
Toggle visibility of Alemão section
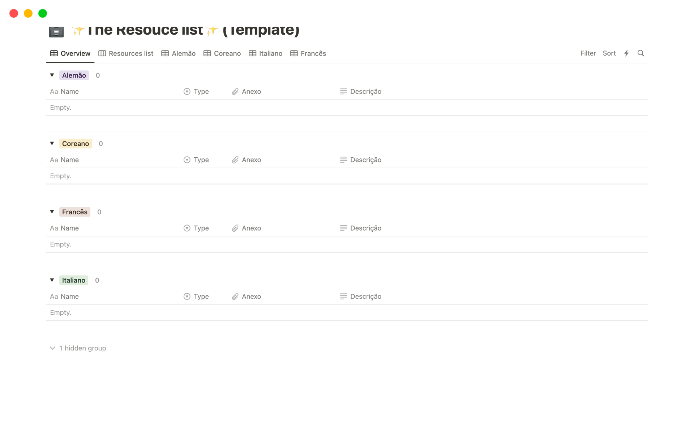[x=52, y=75]
